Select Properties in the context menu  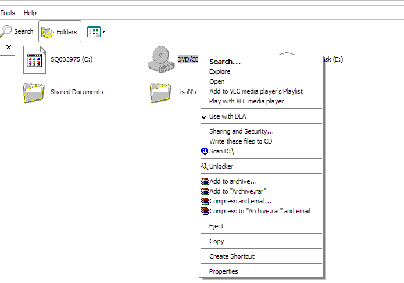tap(223, 271)
